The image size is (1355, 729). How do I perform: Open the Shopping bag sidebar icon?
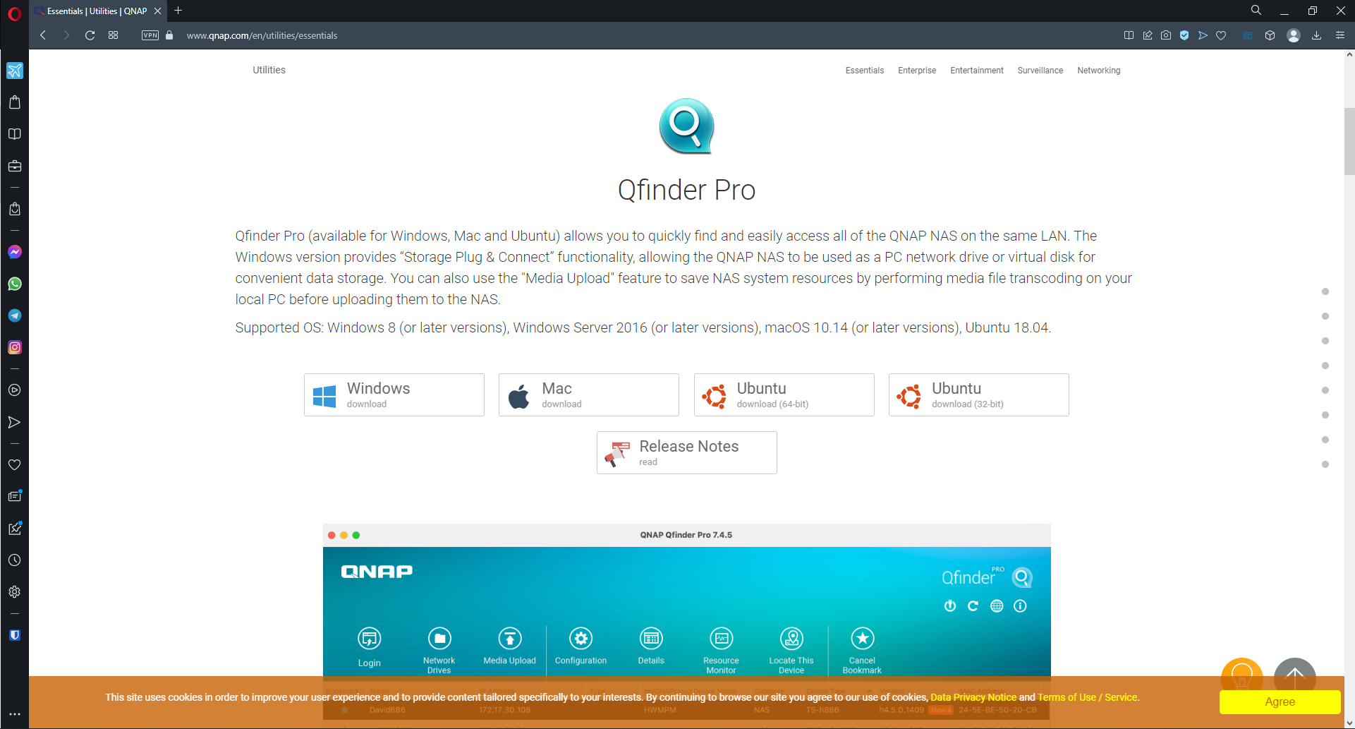pyautogui.click(x=15, y=102)
